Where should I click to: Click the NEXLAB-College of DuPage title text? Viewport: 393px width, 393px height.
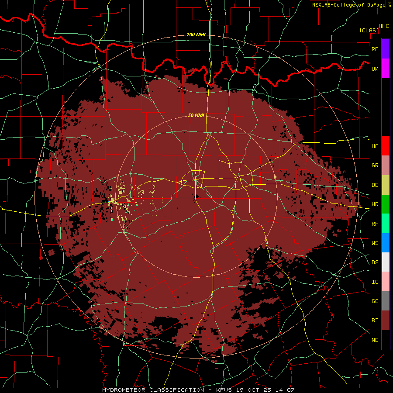348,5
